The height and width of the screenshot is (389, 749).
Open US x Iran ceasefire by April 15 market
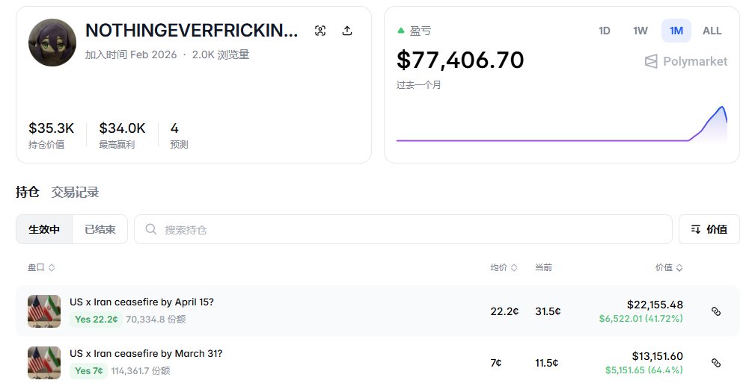[141, 302]
